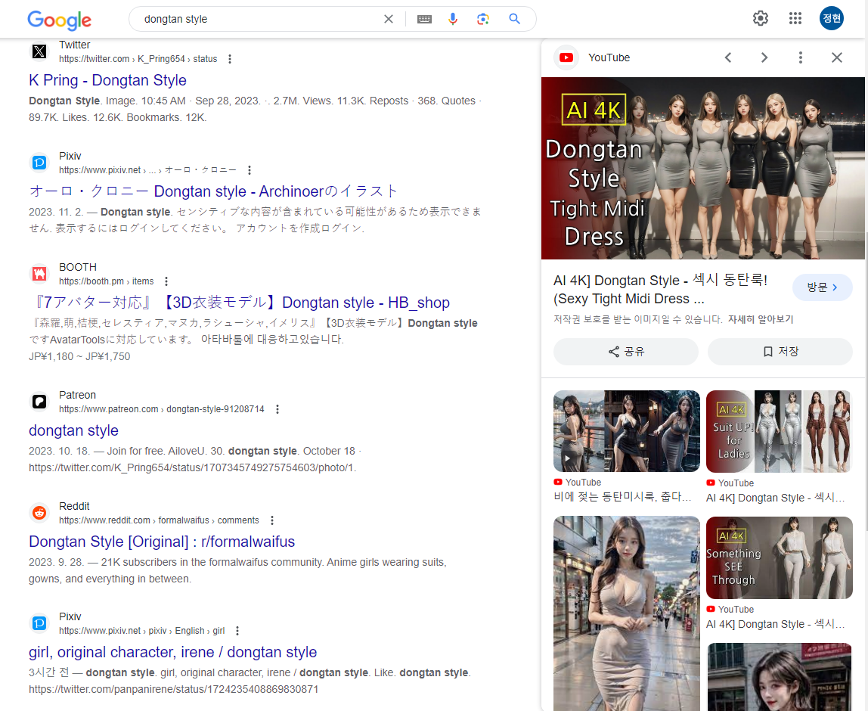Click the patreon.com dongtan-style-91208714 URL

tap(162, 409)
